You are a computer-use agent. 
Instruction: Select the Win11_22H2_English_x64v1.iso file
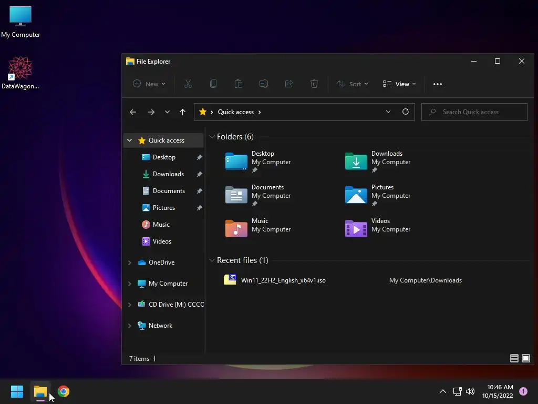coord(283,280)
